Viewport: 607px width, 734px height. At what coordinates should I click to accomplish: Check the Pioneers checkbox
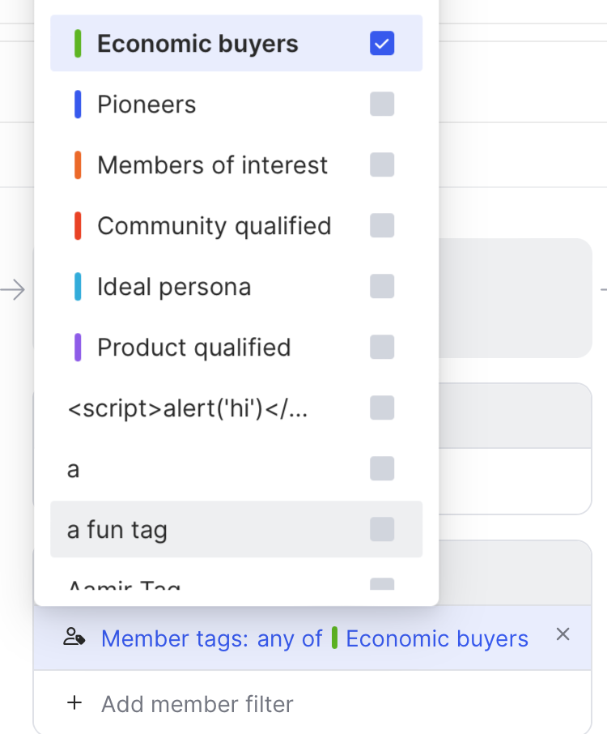point(382,105)
